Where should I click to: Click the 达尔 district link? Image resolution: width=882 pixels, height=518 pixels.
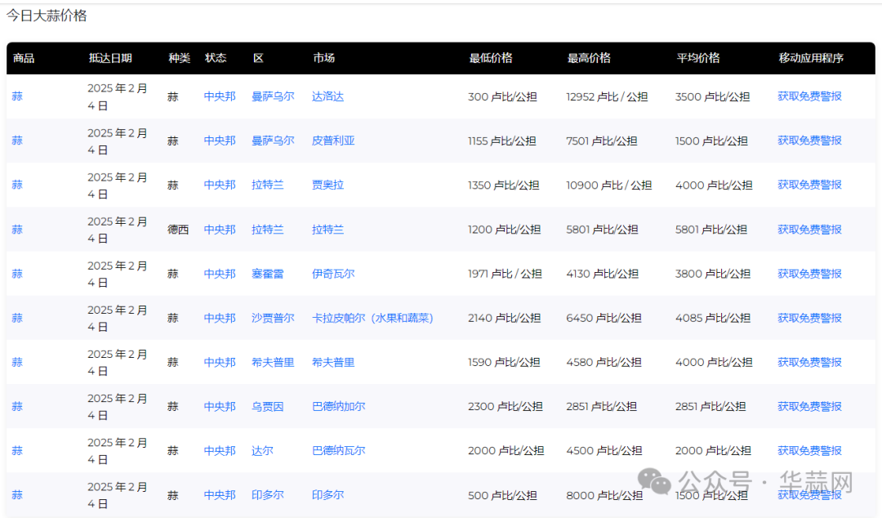click(262, 450)
